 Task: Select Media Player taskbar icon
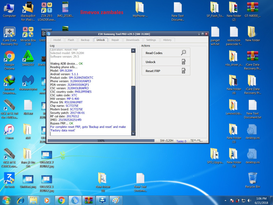pyautogui.click(x=47, y=200)
